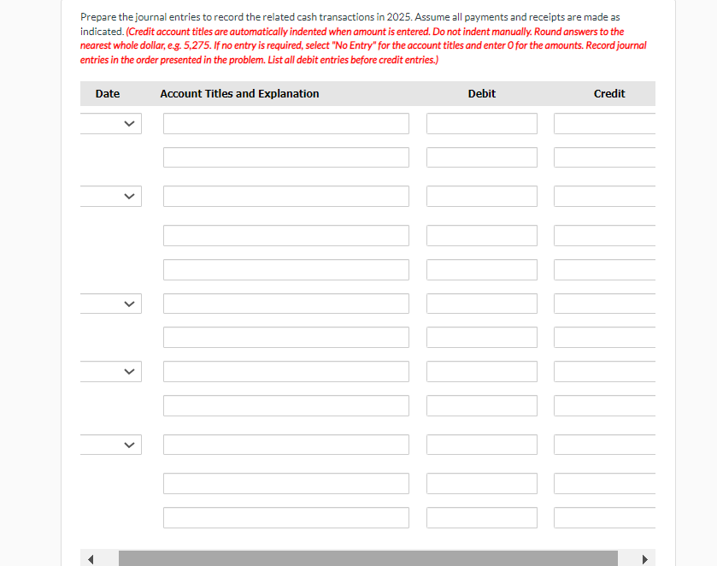Focus fourth entry's line 1 account title field
The image size is (717, 566).
[x=286, y=372]
